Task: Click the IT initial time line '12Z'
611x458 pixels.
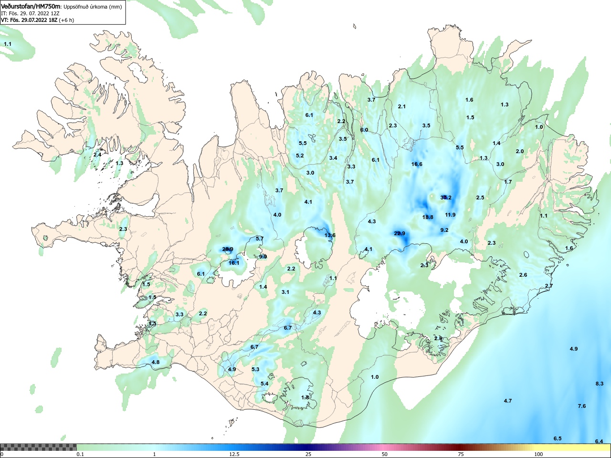Action: pyautogui.click(x=55, y=13)
